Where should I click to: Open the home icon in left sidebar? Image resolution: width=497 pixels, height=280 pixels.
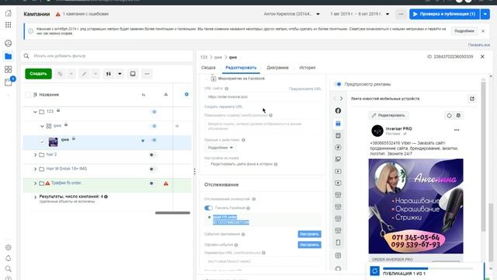tap(9, 13)
